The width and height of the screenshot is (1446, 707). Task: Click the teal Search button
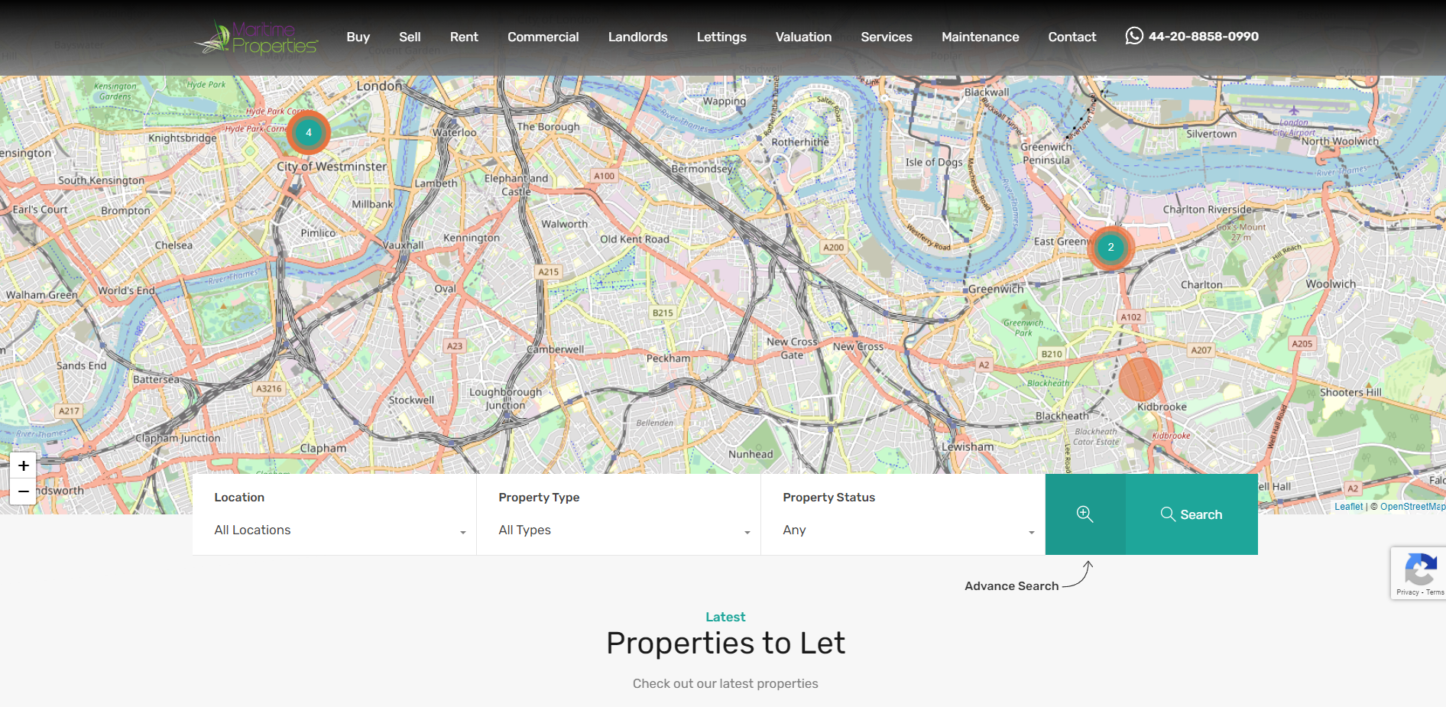tap(1191, 514)
